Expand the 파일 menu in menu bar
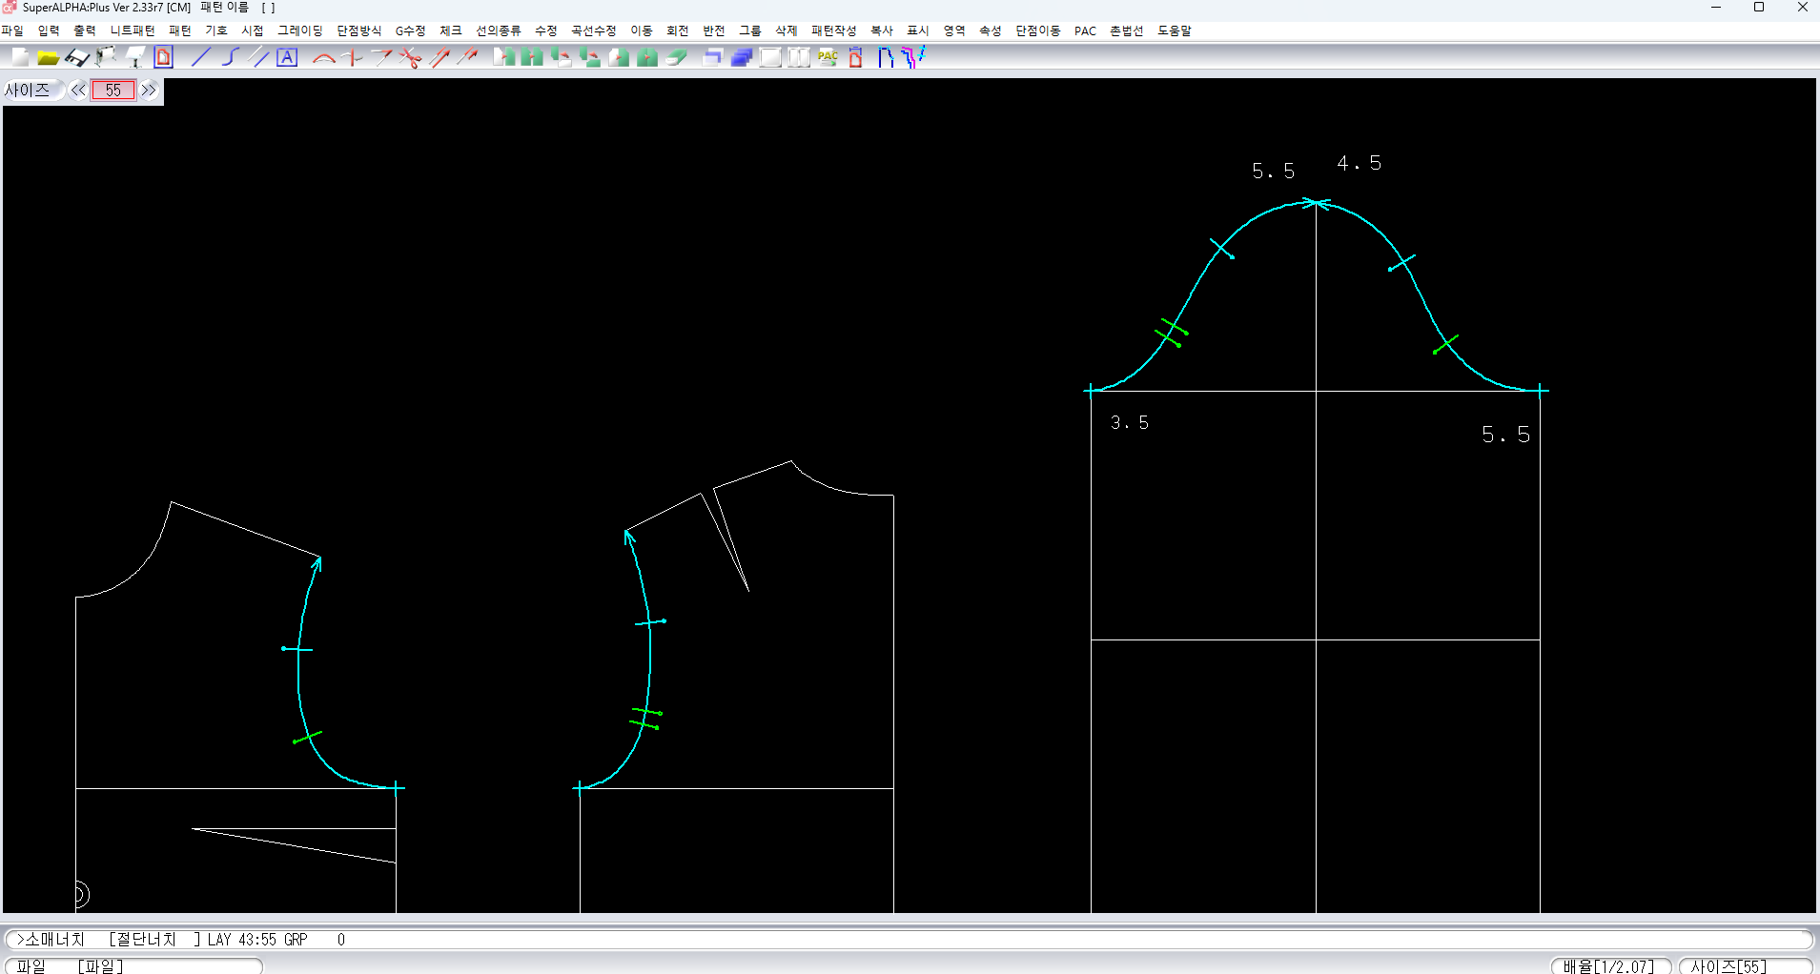This screenshot has width=1820, height=974. tap(12, 30)
